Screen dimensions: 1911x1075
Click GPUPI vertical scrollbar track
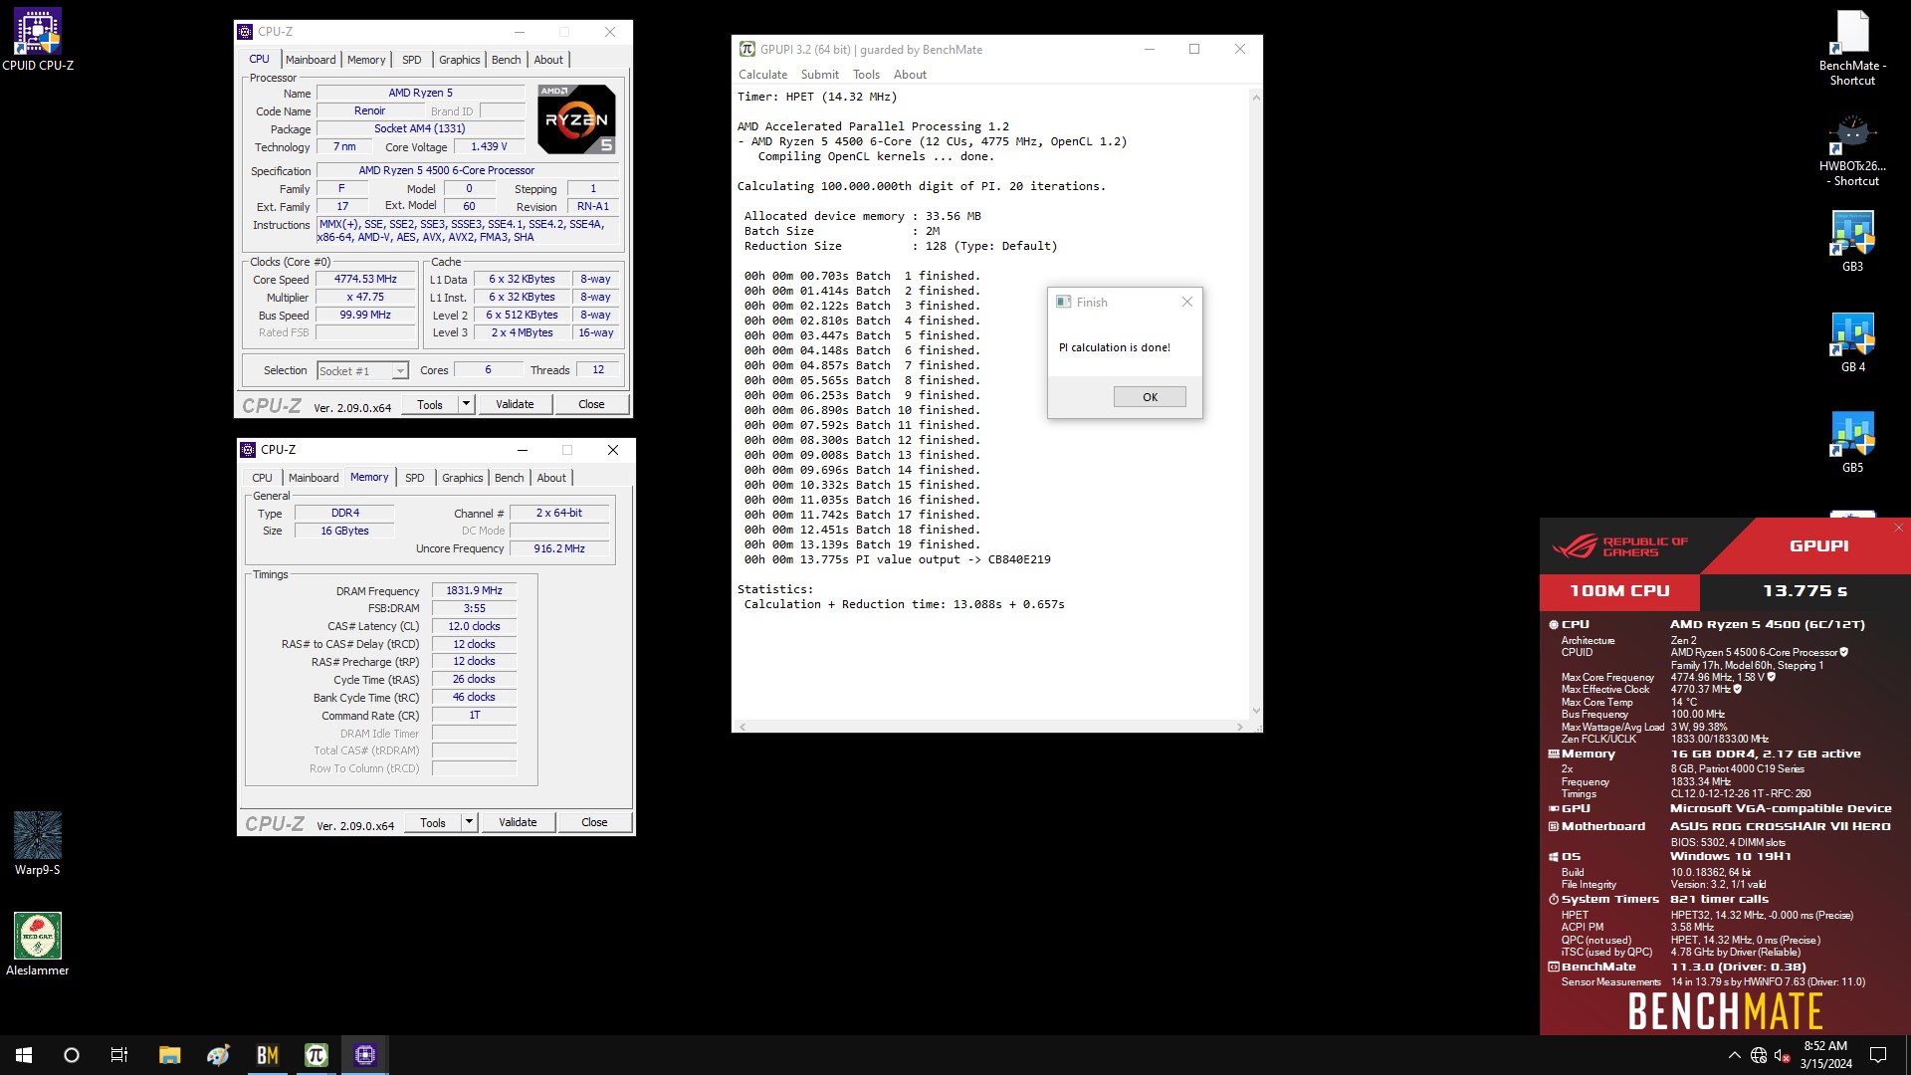coord(1256,404)
